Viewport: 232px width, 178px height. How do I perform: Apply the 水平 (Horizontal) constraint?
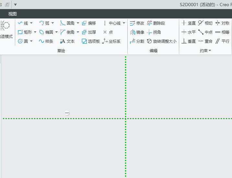pyautogui.click(x=189, y=32)
